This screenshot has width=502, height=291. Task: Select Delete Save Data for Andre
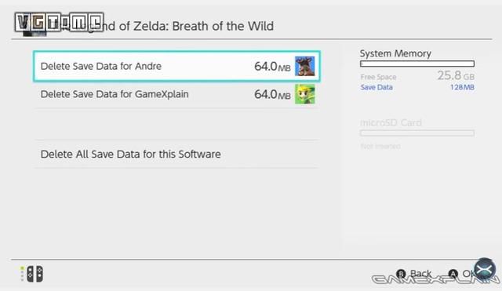[176, 66]
